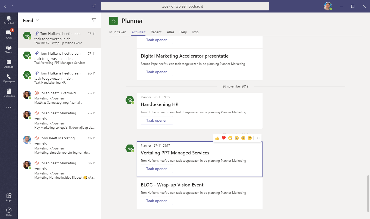React with laughing emoji
This screenshot has height=219, width=370.
(230, 138)
